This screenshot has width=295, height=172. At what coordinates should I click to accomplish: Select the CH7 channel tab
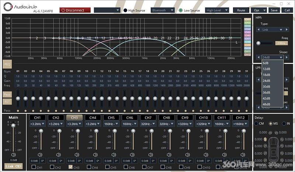click(148, 117)
